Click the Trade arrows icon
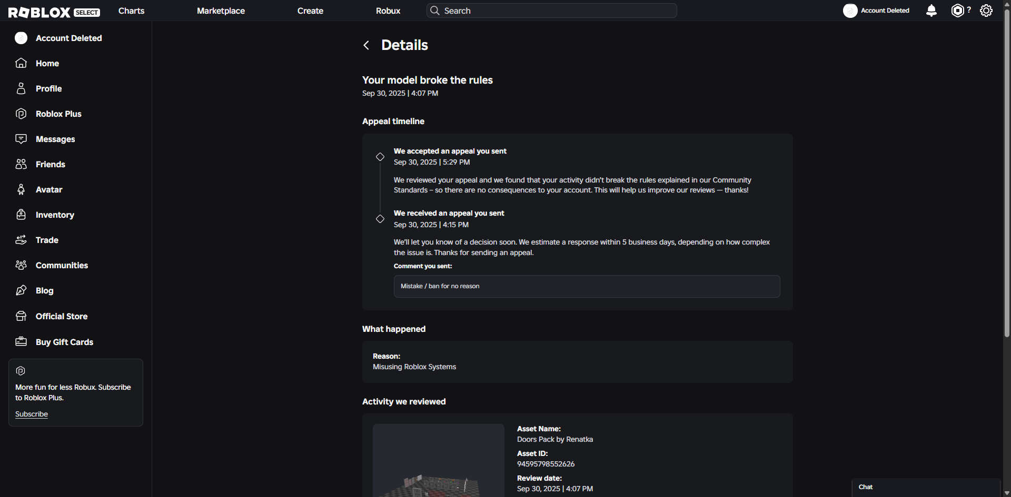 point(21,240)
